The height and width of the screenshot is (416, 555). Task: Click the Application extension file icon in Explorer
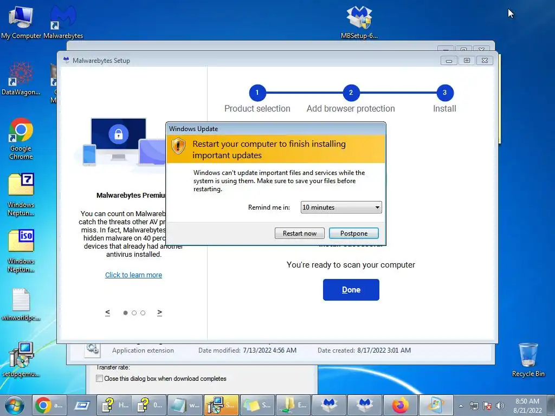tap(92, 349)
